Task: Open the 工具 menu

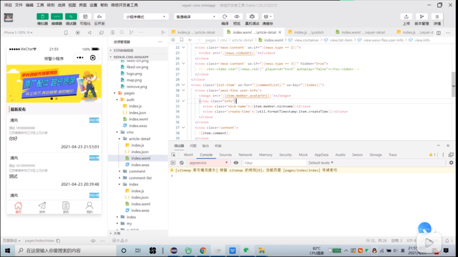Action: coord(40,5)
